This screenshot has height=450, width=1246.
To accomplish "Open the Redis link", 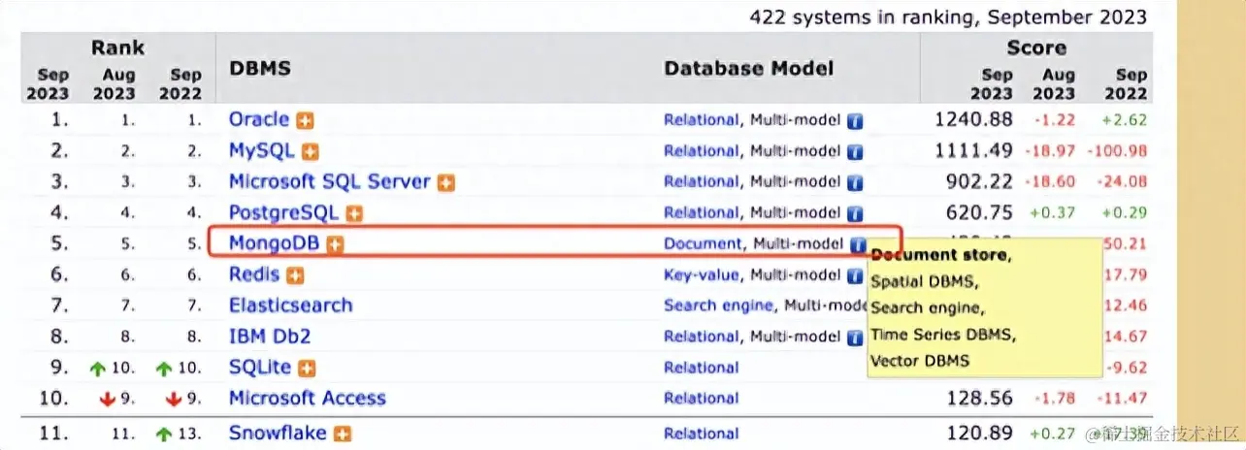I will 254,274.
